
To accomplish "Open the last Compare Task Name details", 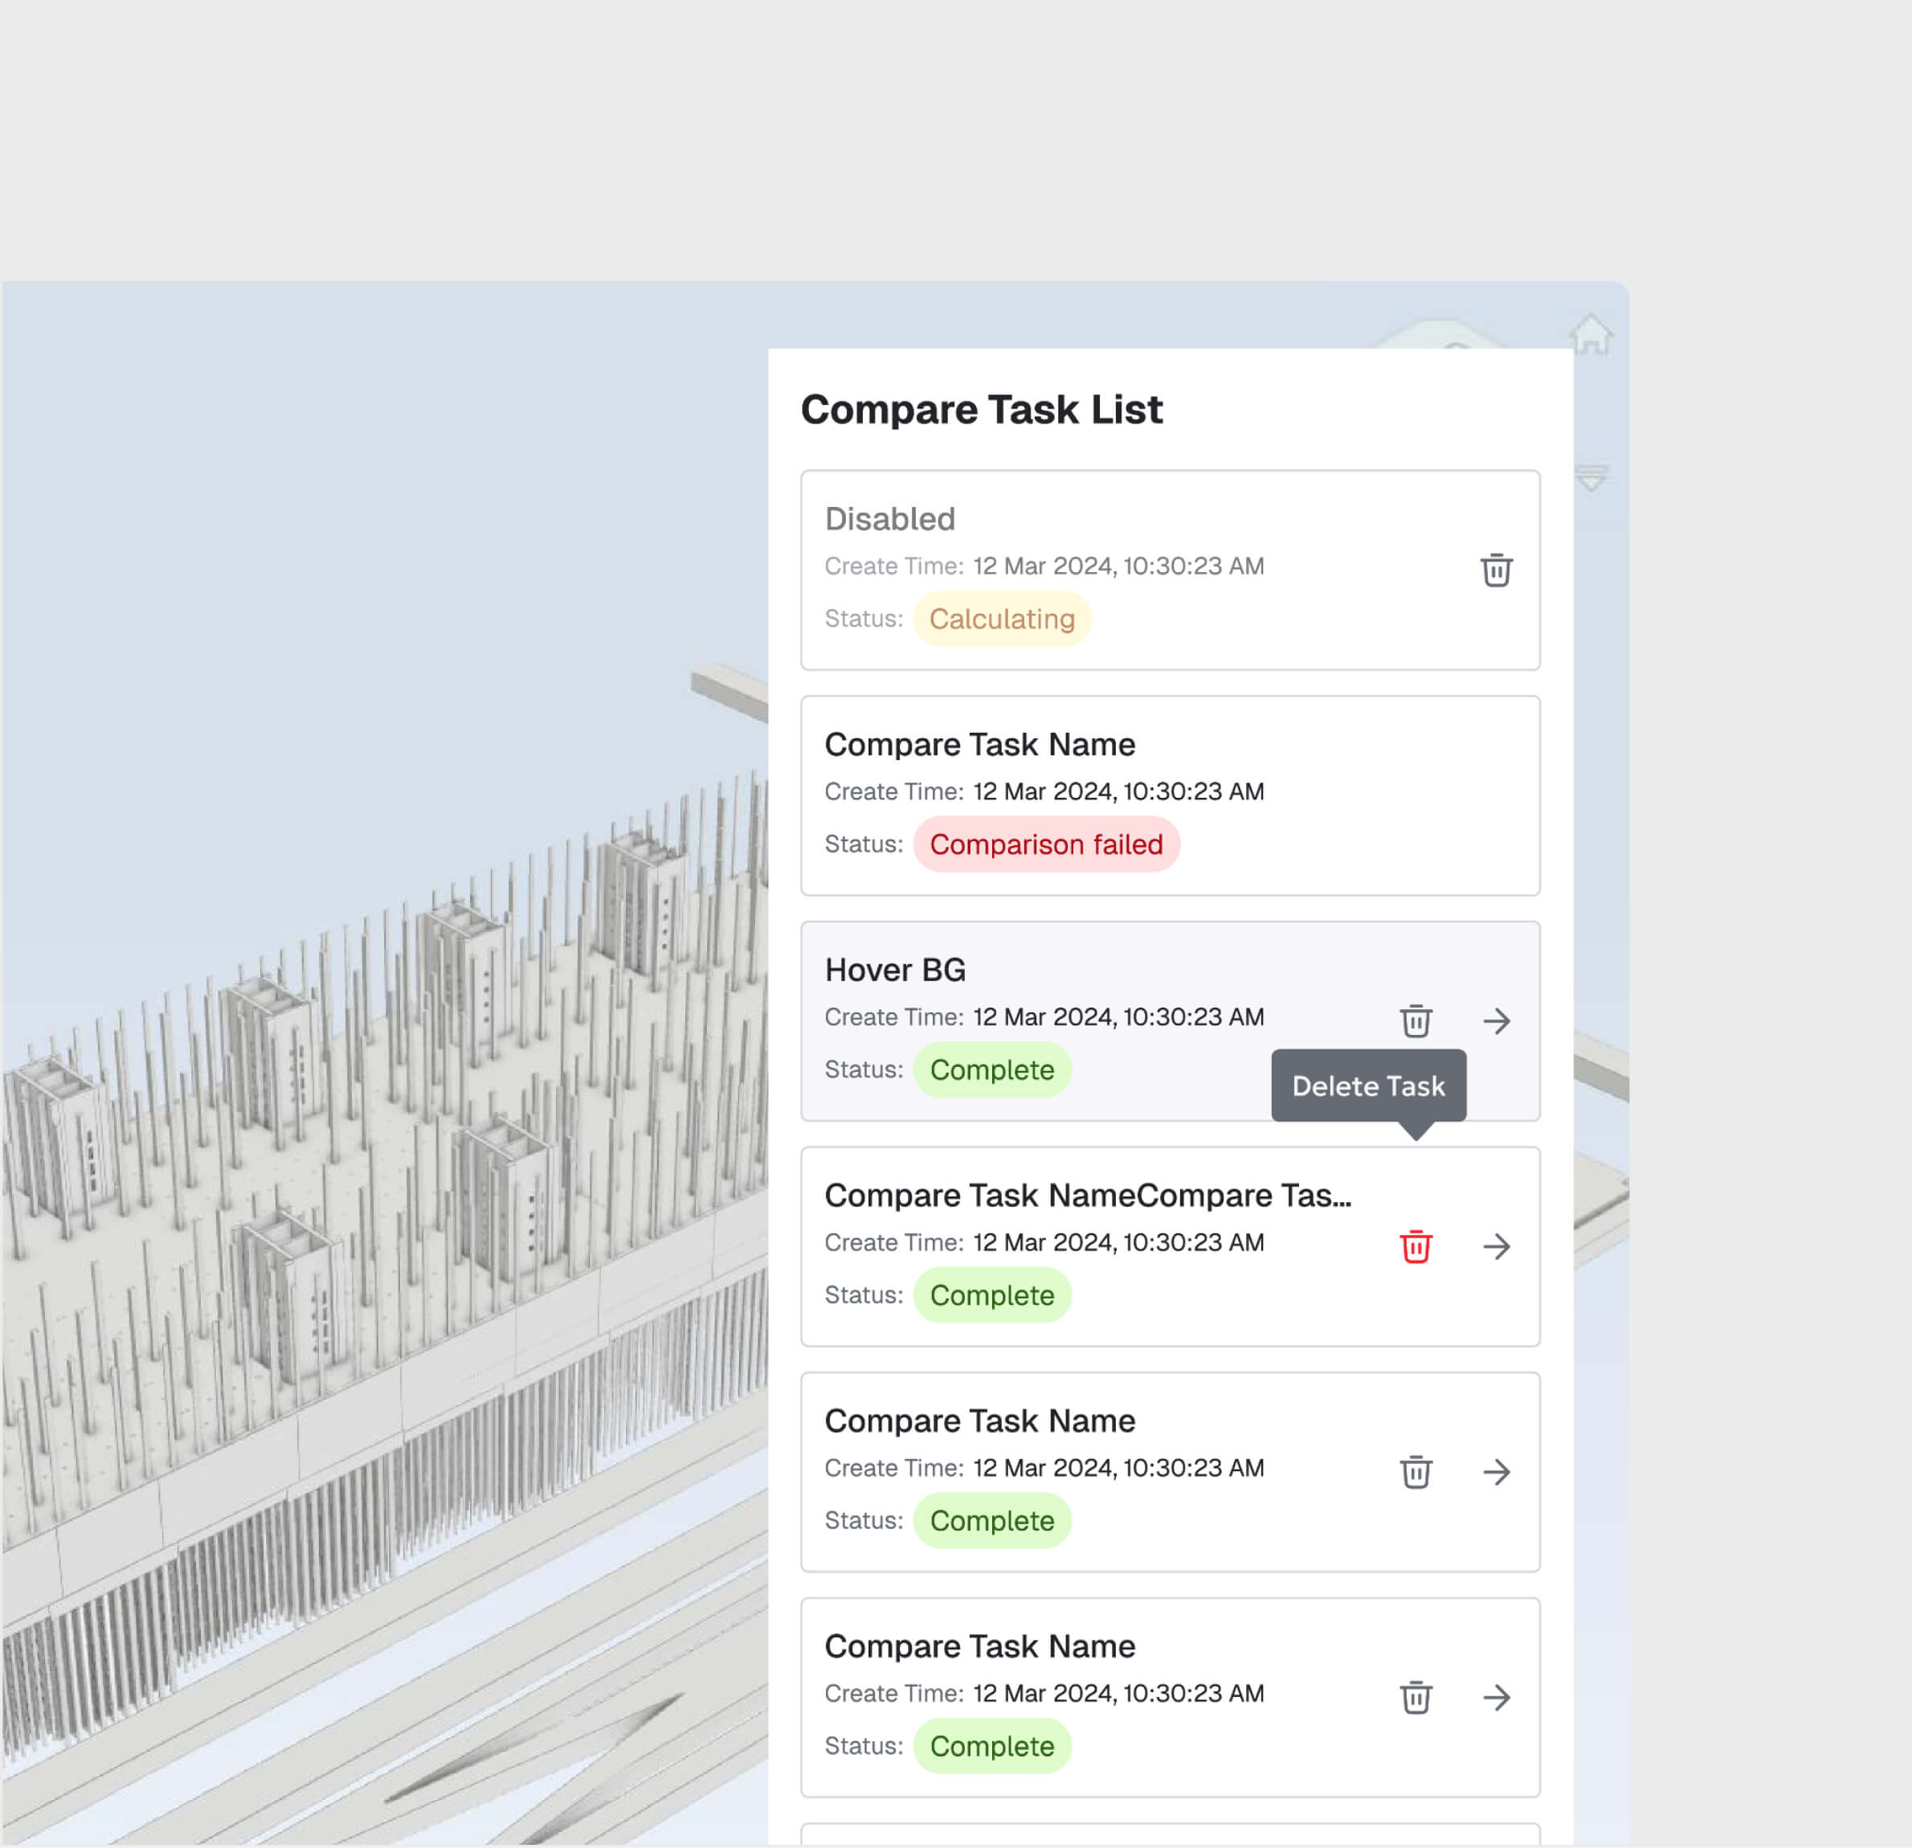I will point(1498,1698).
